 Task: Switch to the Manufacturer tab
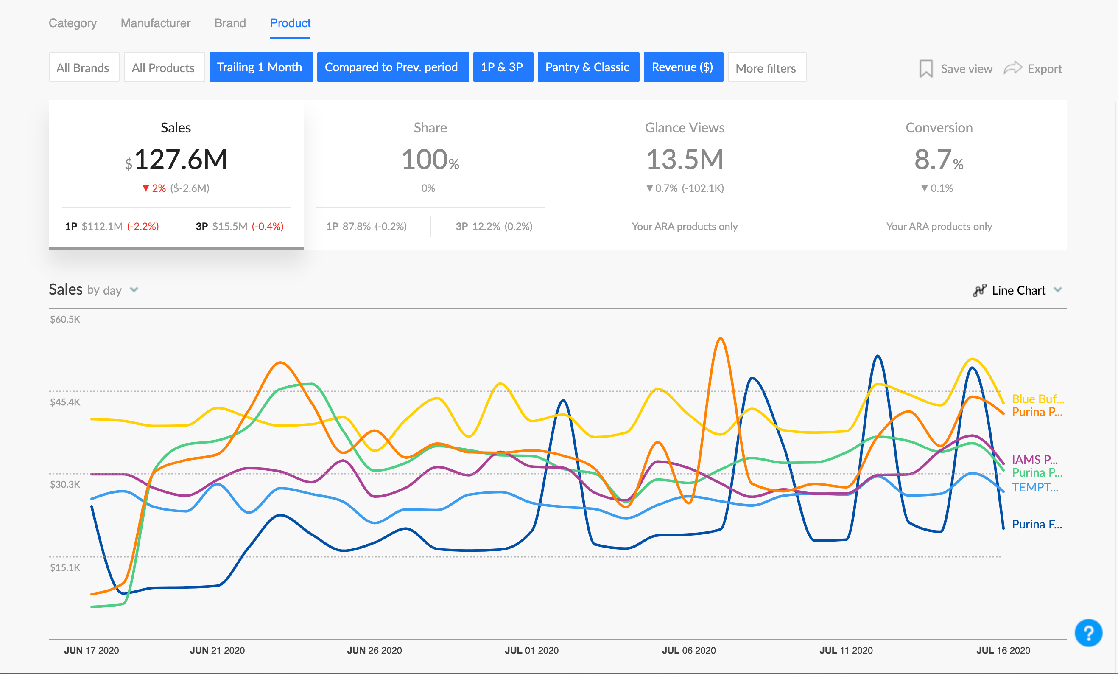pyautogui.click(x=155, y=23)
